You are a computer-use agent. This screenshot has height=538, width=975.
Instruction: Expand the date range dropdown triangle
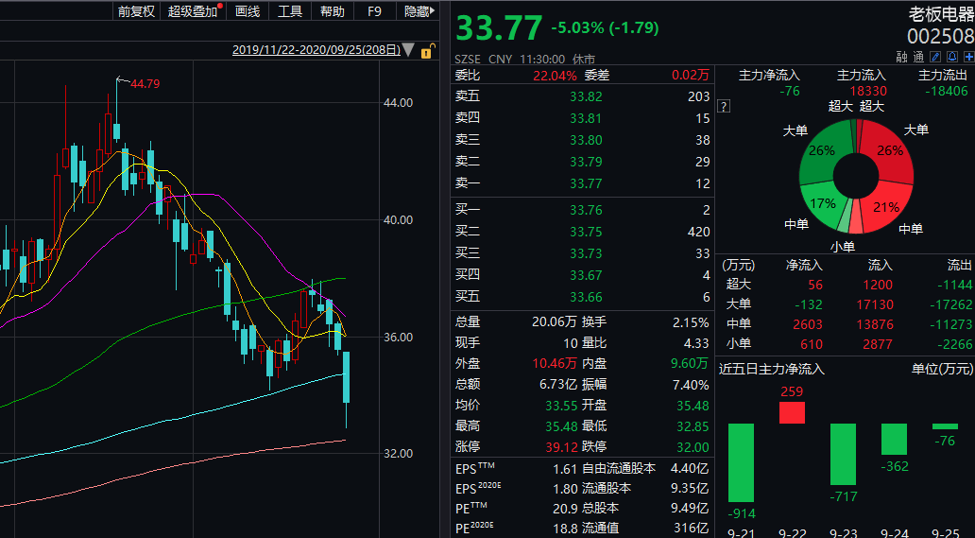point(408,50)
